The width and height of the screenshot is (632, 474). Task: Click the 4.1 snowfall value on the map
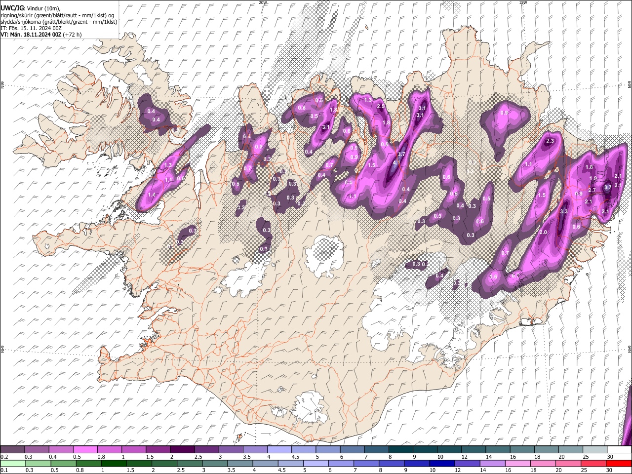396,162
